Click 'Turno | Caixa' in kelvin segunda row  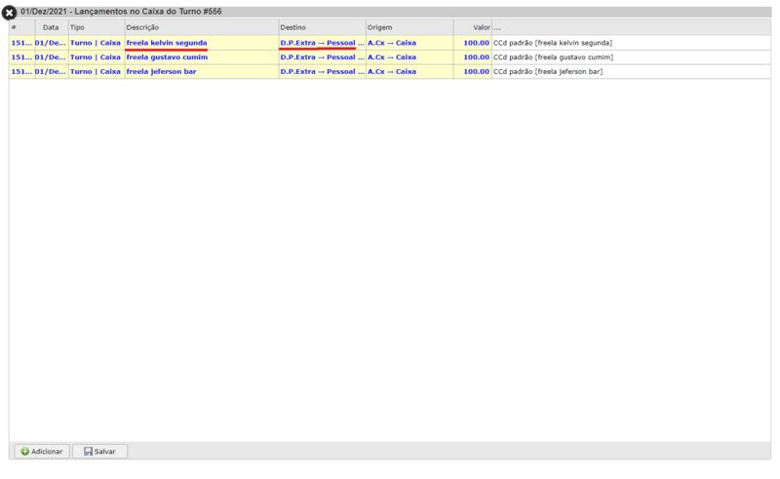[96, 43]
